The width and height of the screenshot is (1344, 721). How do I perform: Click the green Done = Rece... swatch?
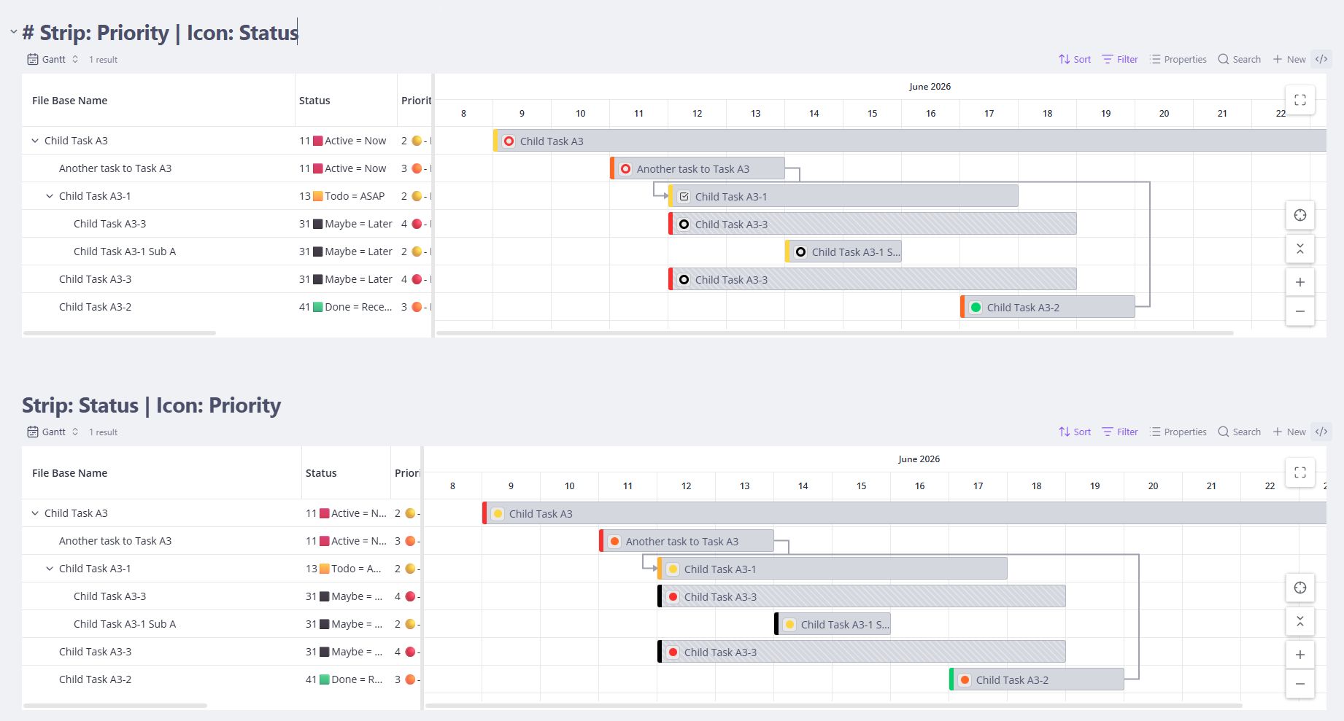point(318,307)
